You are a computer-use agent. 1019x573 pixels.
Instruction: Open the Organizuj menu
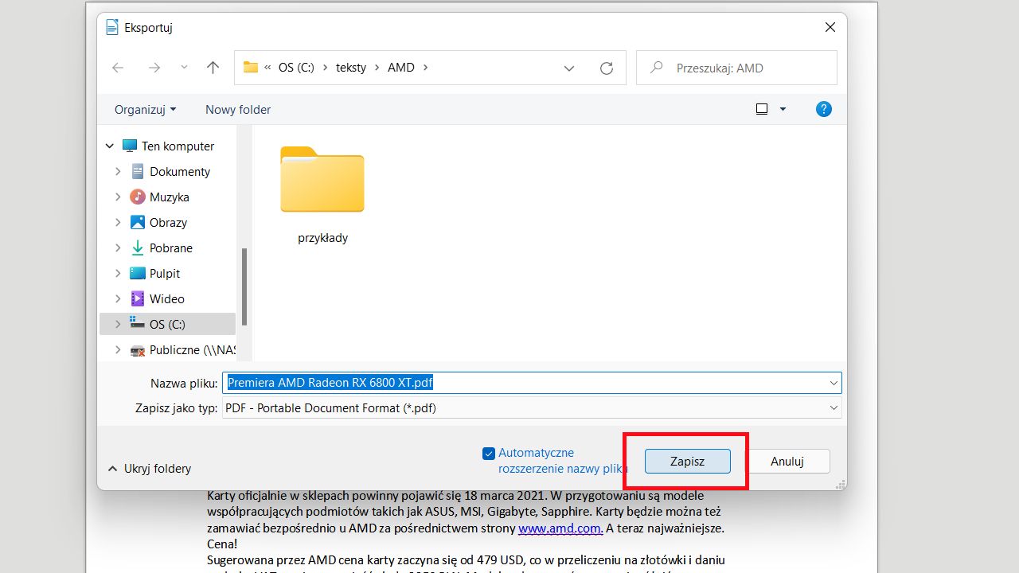(144, 109)
